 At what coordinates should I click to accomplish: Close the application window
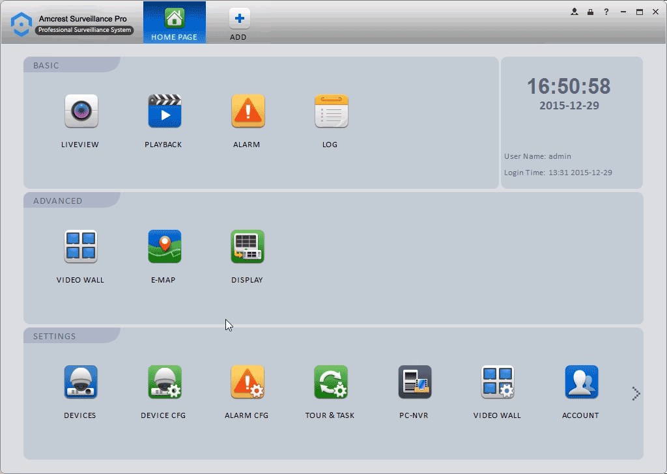(x=655, y=12)
